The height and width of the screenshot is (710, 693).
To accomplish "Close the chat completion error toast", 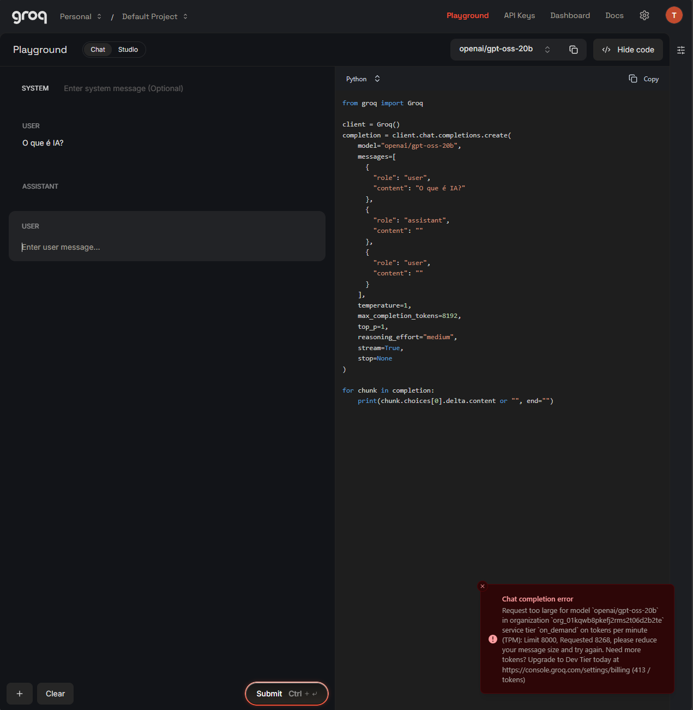I will (x=482, y=586).
